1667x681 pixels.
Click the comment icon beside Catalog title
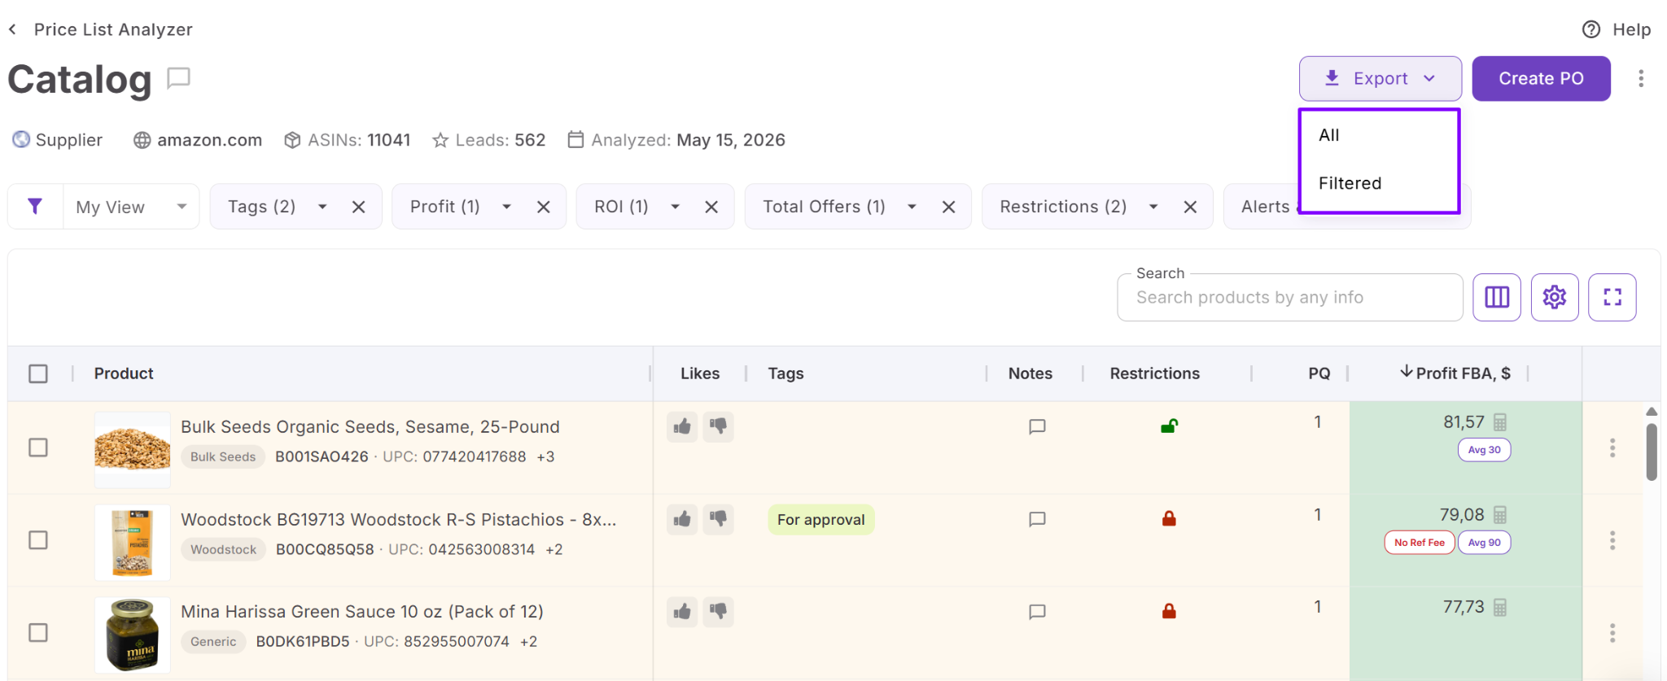(178, 78)
